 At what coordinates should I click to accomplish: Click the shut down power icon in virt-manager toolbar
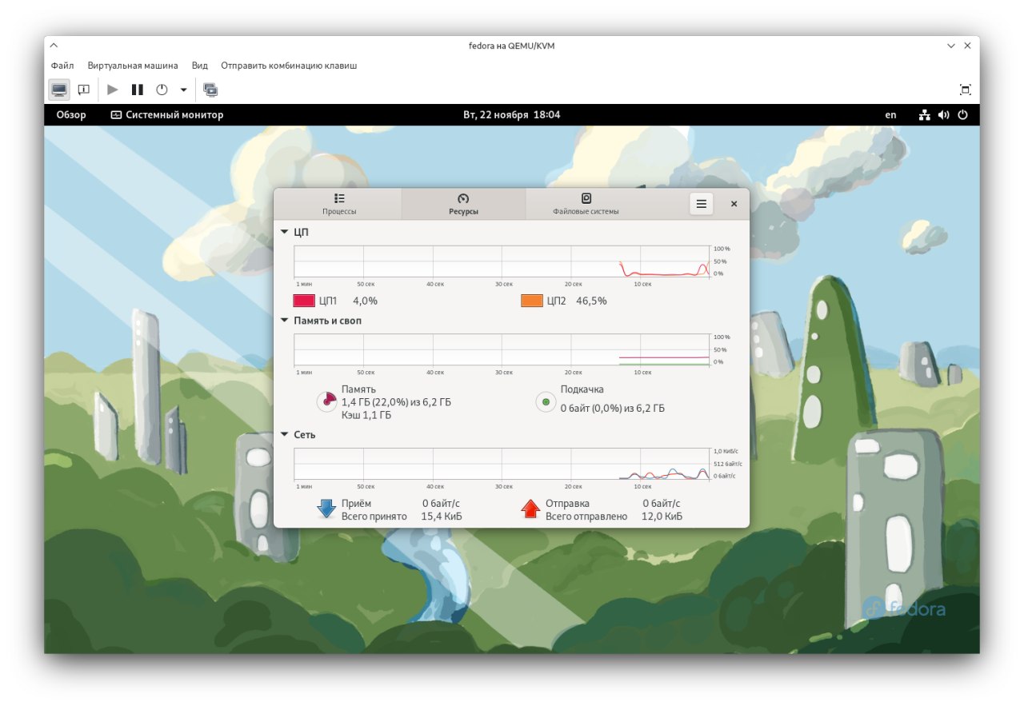click(162, 90)
